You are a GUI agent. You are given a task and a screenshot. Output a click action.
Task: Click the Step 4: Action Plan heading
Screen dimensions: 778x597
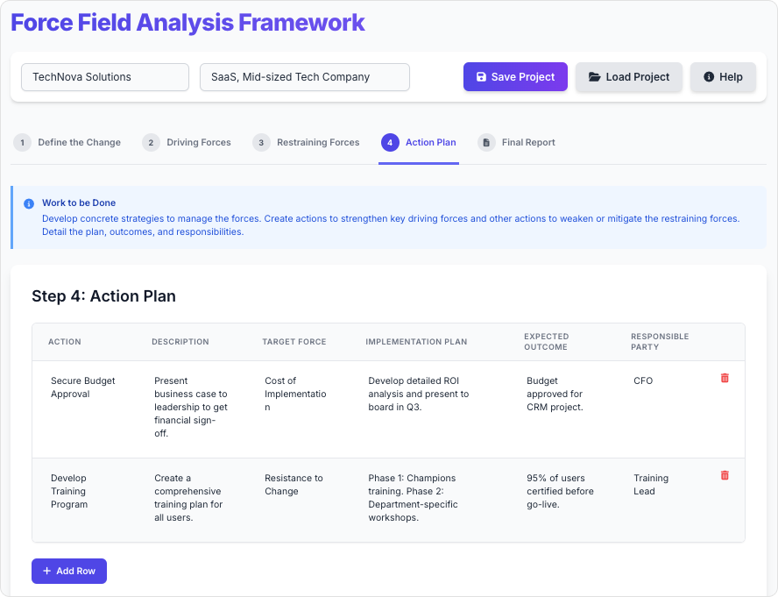103,296
